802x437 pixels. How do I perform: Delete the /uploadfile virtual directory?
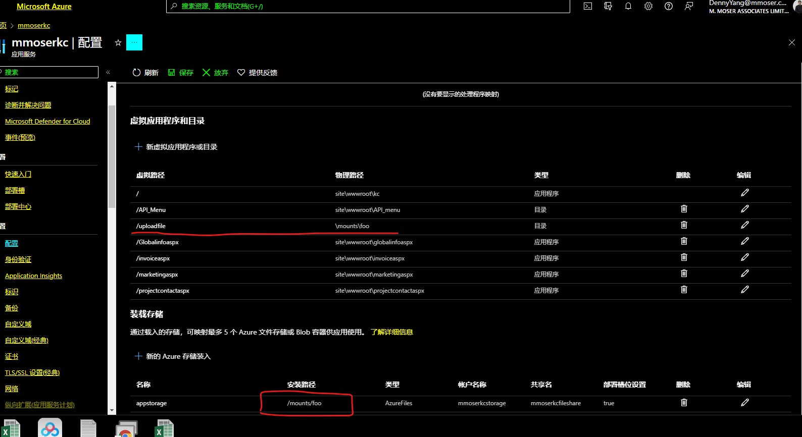coord(684,225)
